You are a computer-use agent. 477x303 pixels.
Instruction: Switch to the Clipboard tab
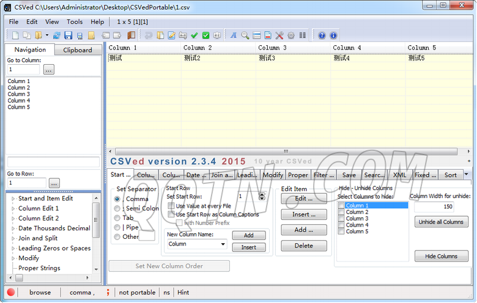coord(78,50)
